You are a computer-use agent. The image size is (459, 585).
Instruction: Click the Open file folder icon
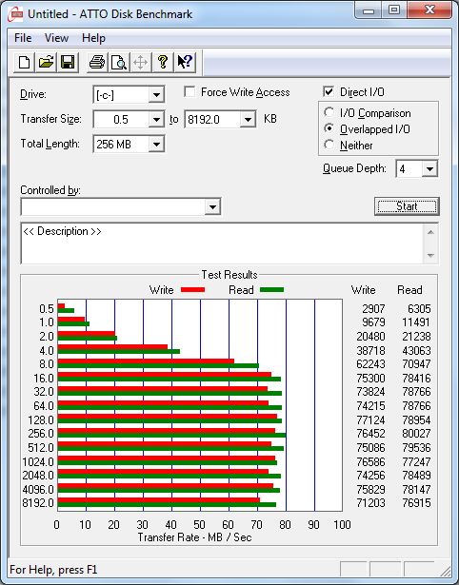[x=46, y=62]
